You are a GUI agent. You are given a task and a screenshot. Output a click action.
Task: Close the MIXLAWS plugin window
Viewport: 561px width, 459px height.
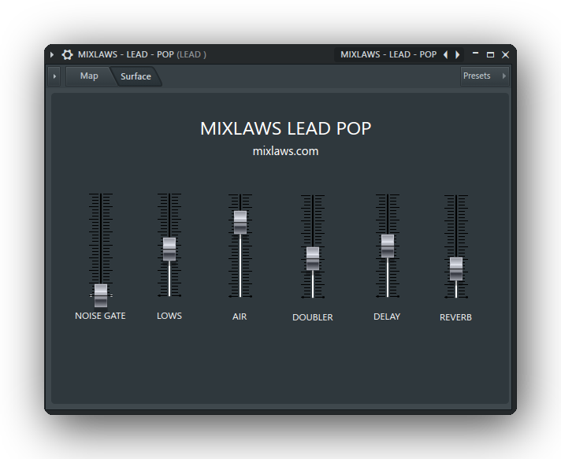pos(506,54)
